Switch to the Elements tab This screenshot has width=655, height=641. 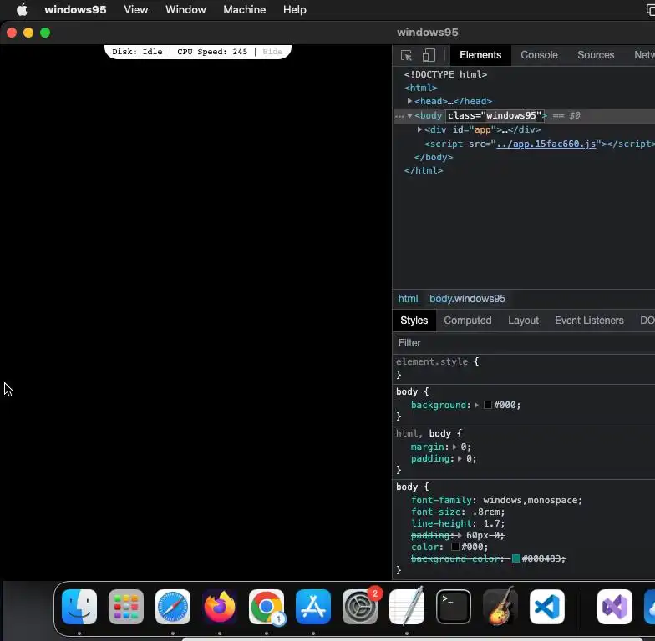(480, 55)
